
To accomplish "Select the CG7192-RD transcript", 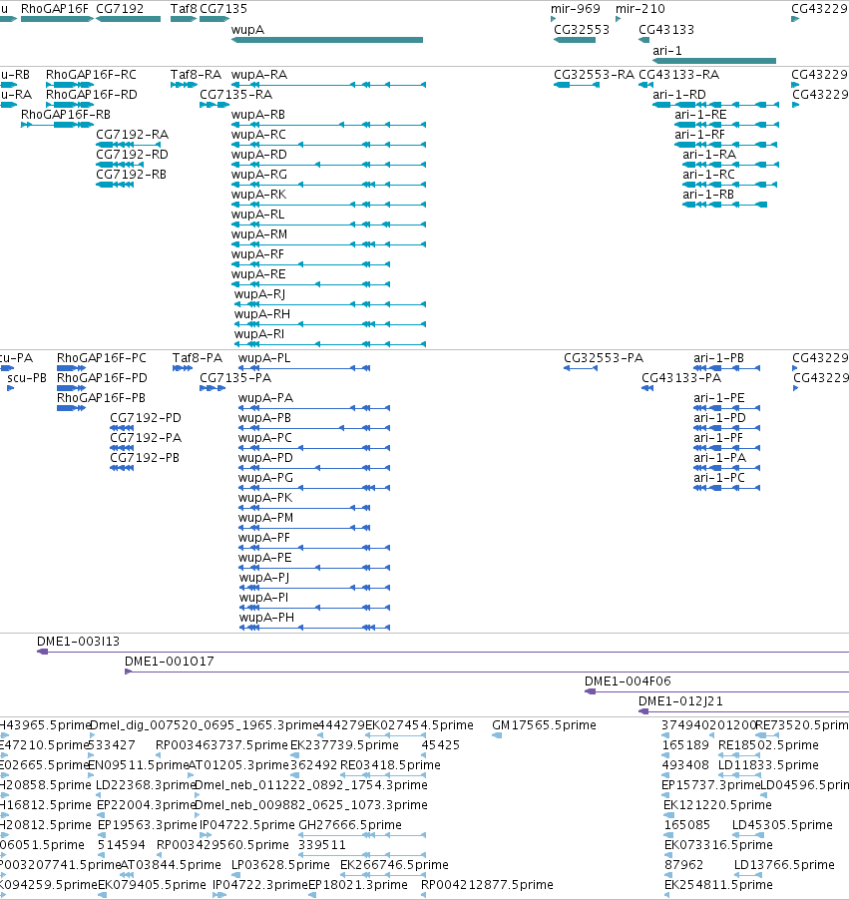I will pyautogui.click(x=120, y=165).
